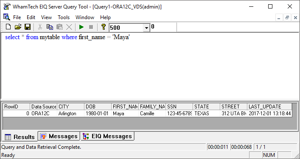The image size is (300, 159).
Task: Click the WhamTech application icon in the title bar
Action: 7,6
